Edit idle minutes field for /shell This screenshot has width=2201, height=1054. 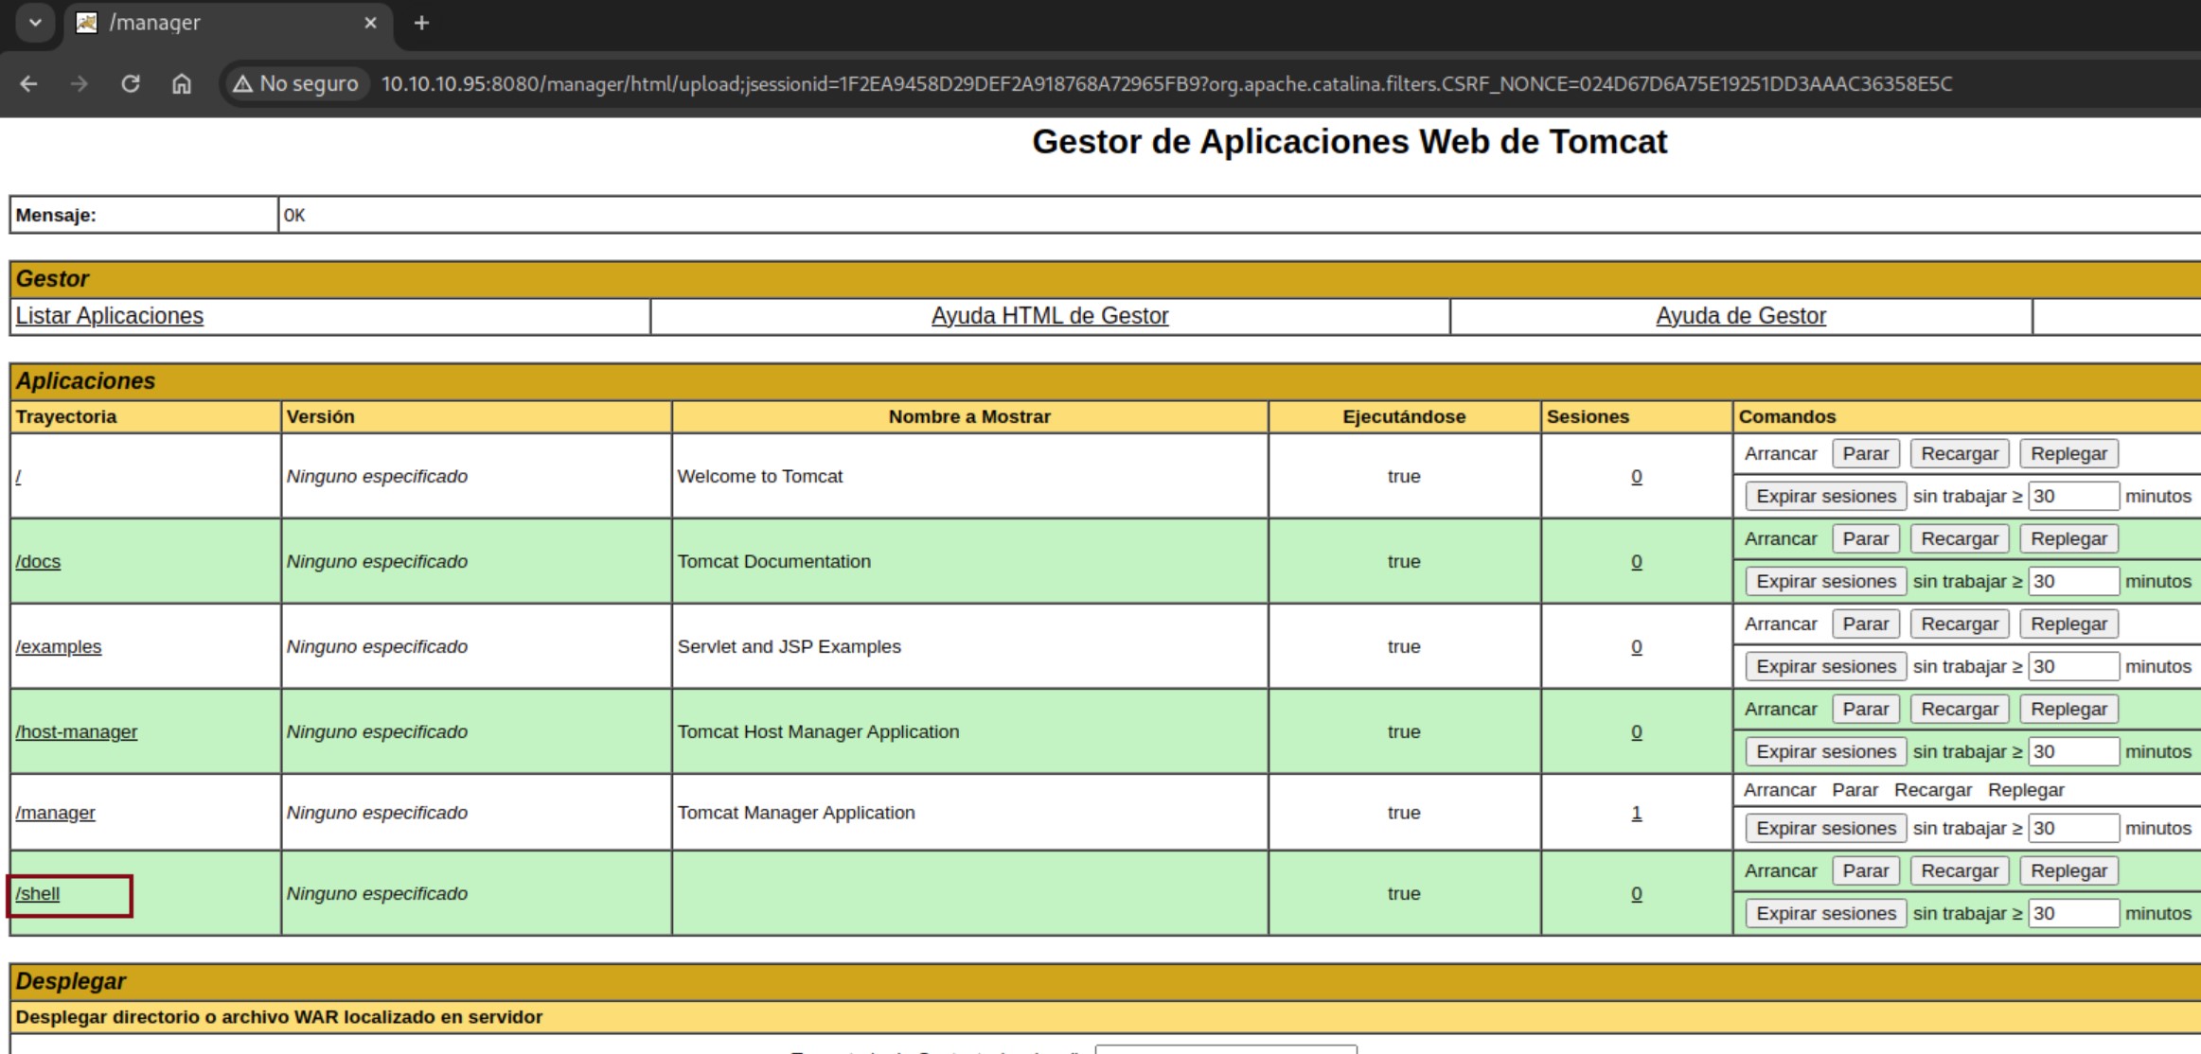click(x=2073, y=914)
